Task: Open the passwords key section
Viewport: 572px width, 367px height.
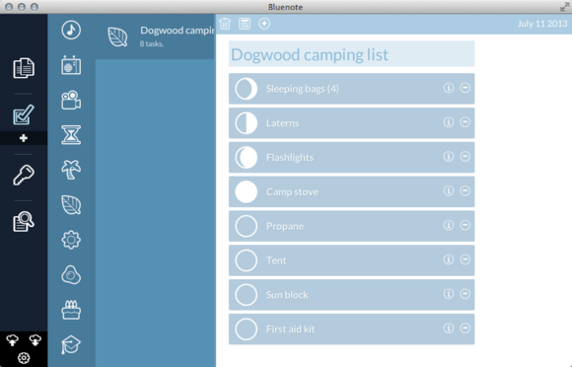Action: (24, 175)
